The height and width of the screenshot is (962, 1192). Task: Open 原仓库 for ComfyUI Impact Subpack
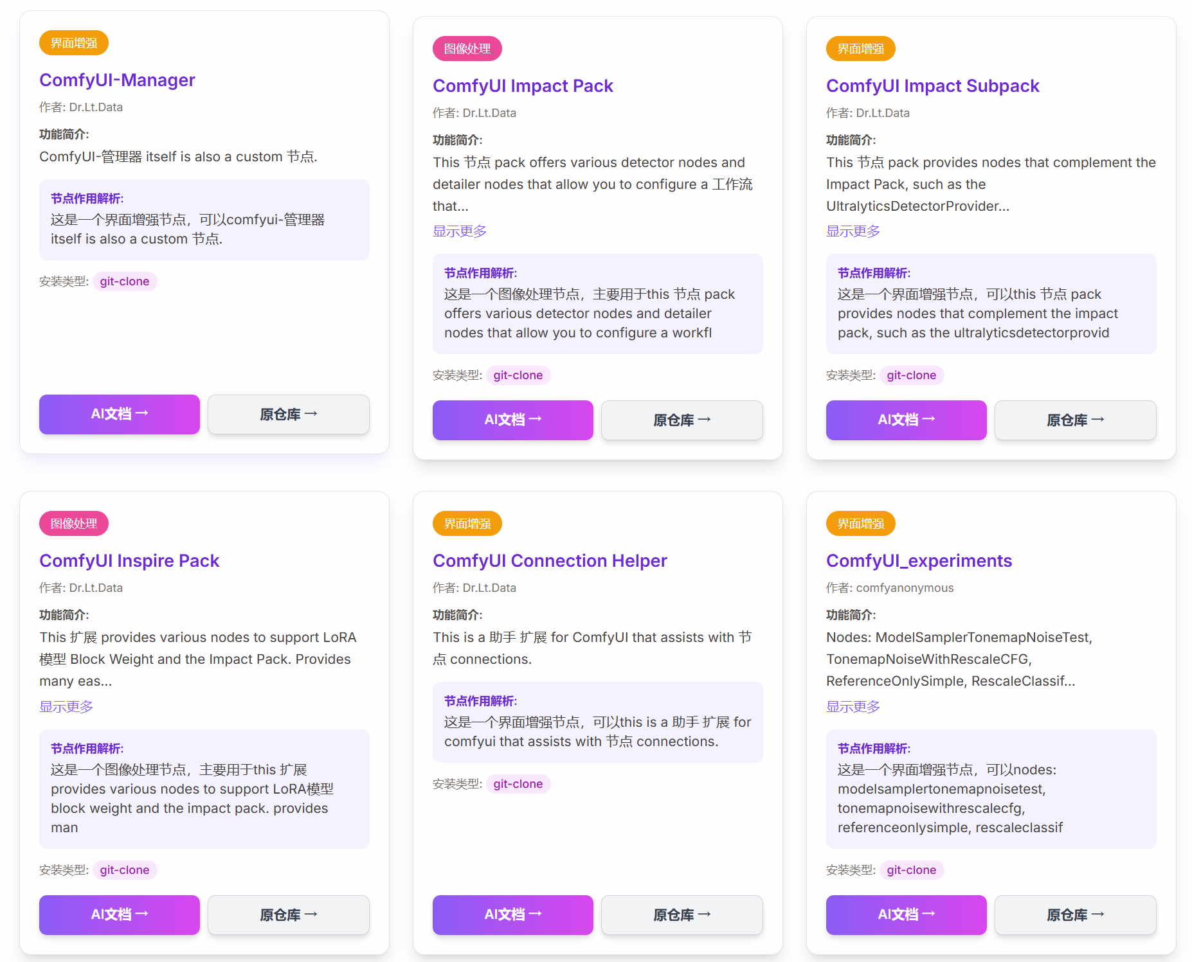(1075, 420)
